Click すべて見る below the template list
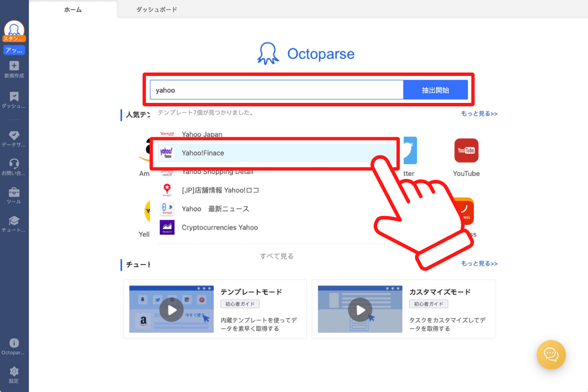 pos(276,256)
